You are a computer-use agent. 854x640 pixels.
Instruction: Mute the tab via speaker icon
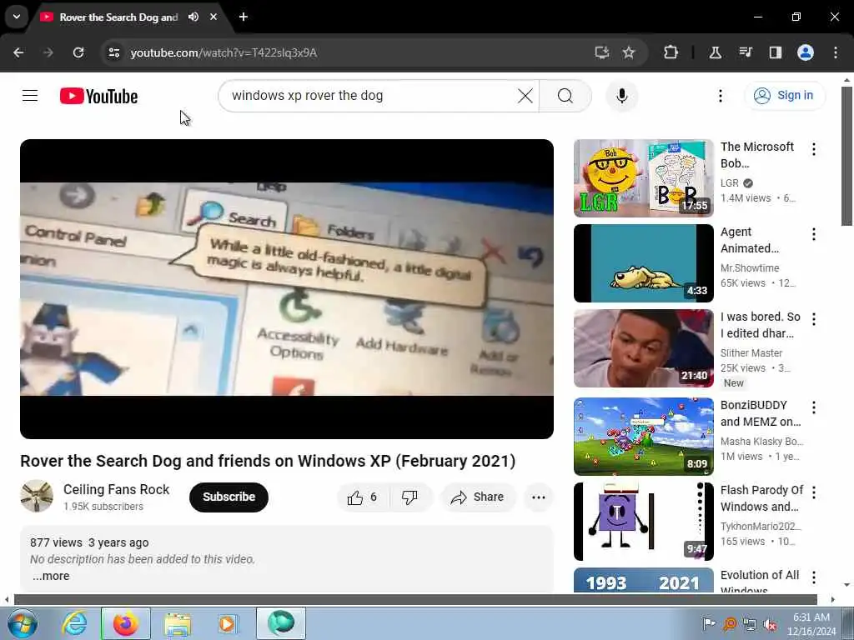pyautogui.click(x=193, y=17)
